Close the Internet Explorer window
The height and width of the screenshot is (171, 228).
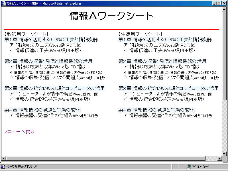pyautogui.click(x=224, y=3)
